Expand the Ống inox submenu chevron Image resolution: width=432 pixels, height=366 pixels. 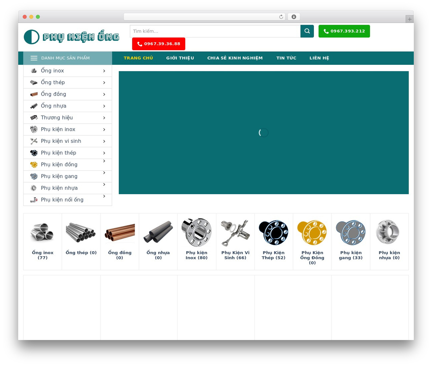(104, 71)
